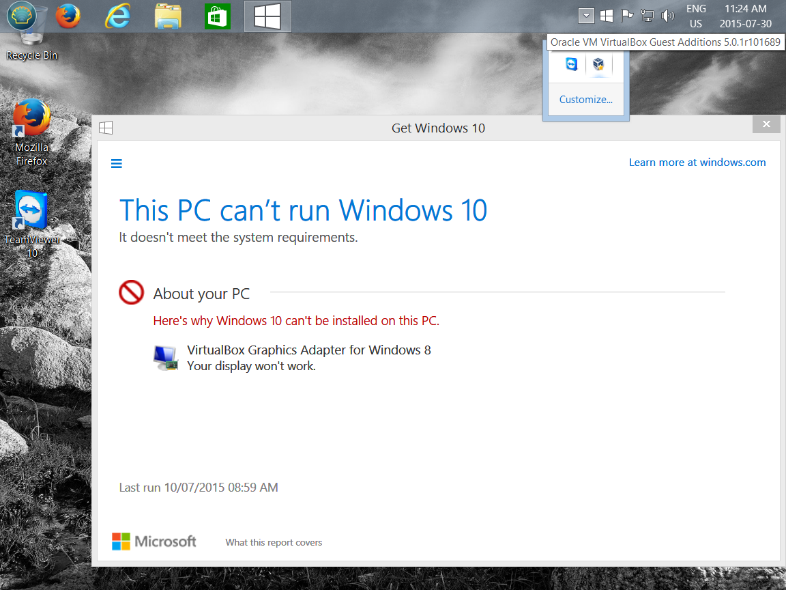Click the Get Windows 10 tray icon
The width and height of the screenshot is (786, 590).
pos(607,16)
